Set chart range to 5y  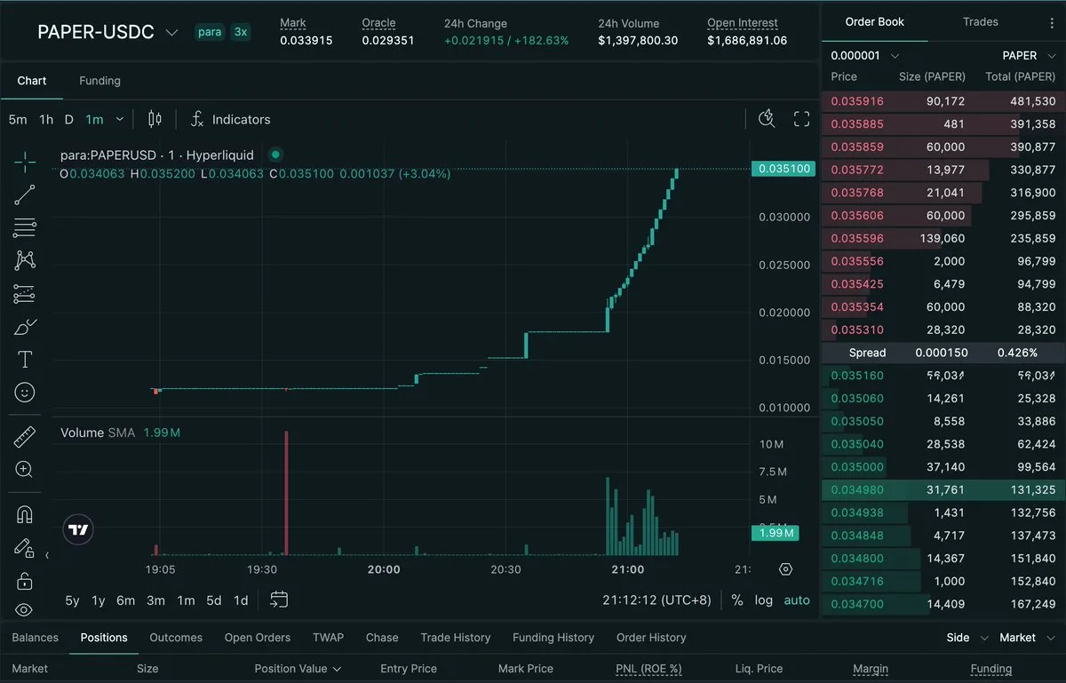[72, 600]
